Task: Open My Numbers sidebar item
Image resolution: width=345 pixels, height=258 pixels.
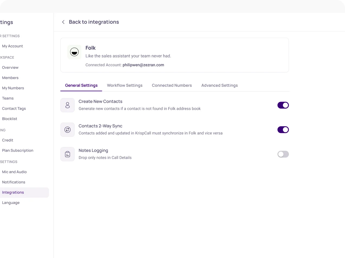Action: [13, 88]
